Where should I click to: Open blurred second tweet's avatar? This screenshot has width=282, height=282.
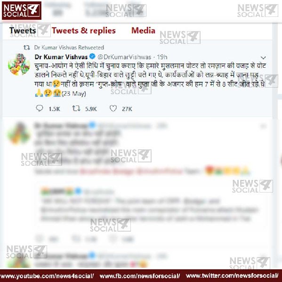(19, 133)
